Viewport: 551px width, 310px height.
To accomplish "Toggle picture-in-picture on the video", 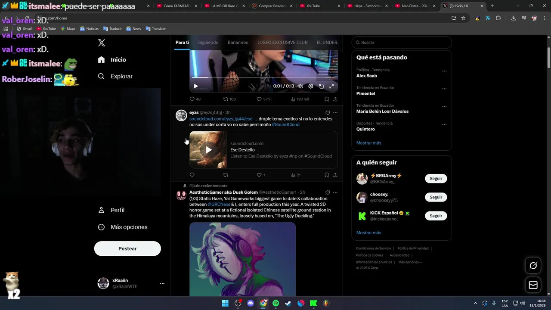I will coord(321,86).
